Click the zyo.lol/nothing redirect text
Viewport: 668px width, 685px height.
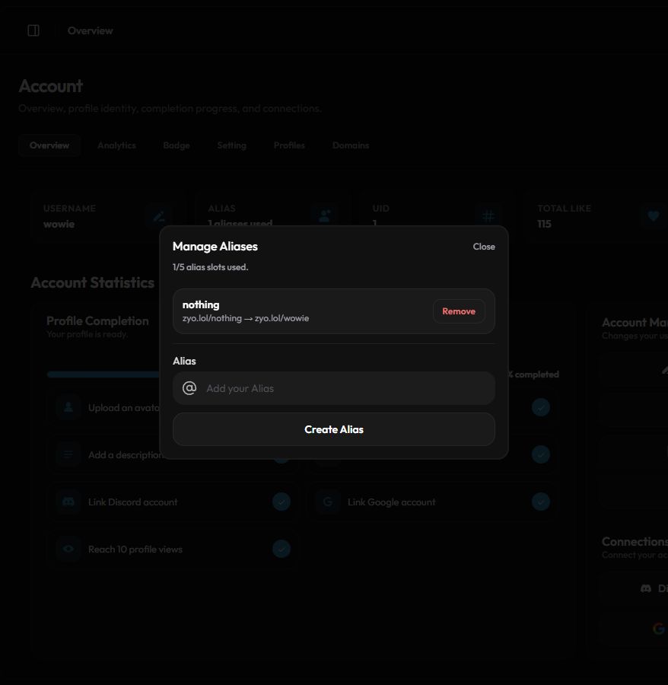pos(246,318)
